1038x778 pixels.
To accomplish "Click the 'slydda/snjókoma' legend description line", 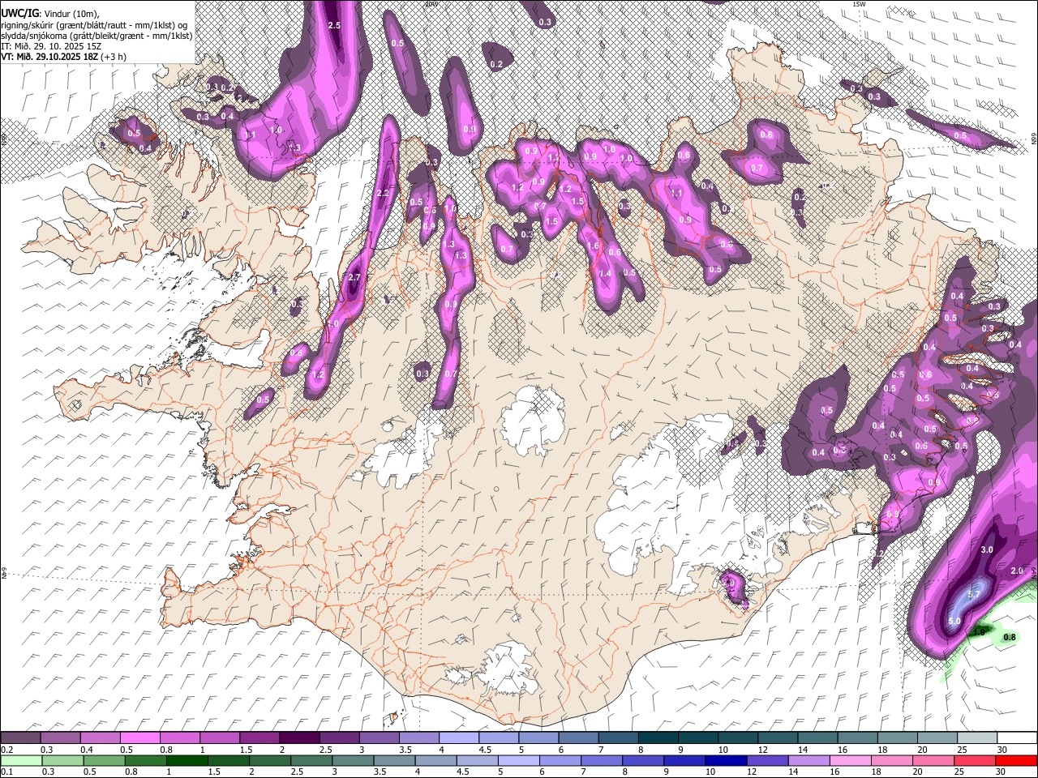I will [97, 36].
